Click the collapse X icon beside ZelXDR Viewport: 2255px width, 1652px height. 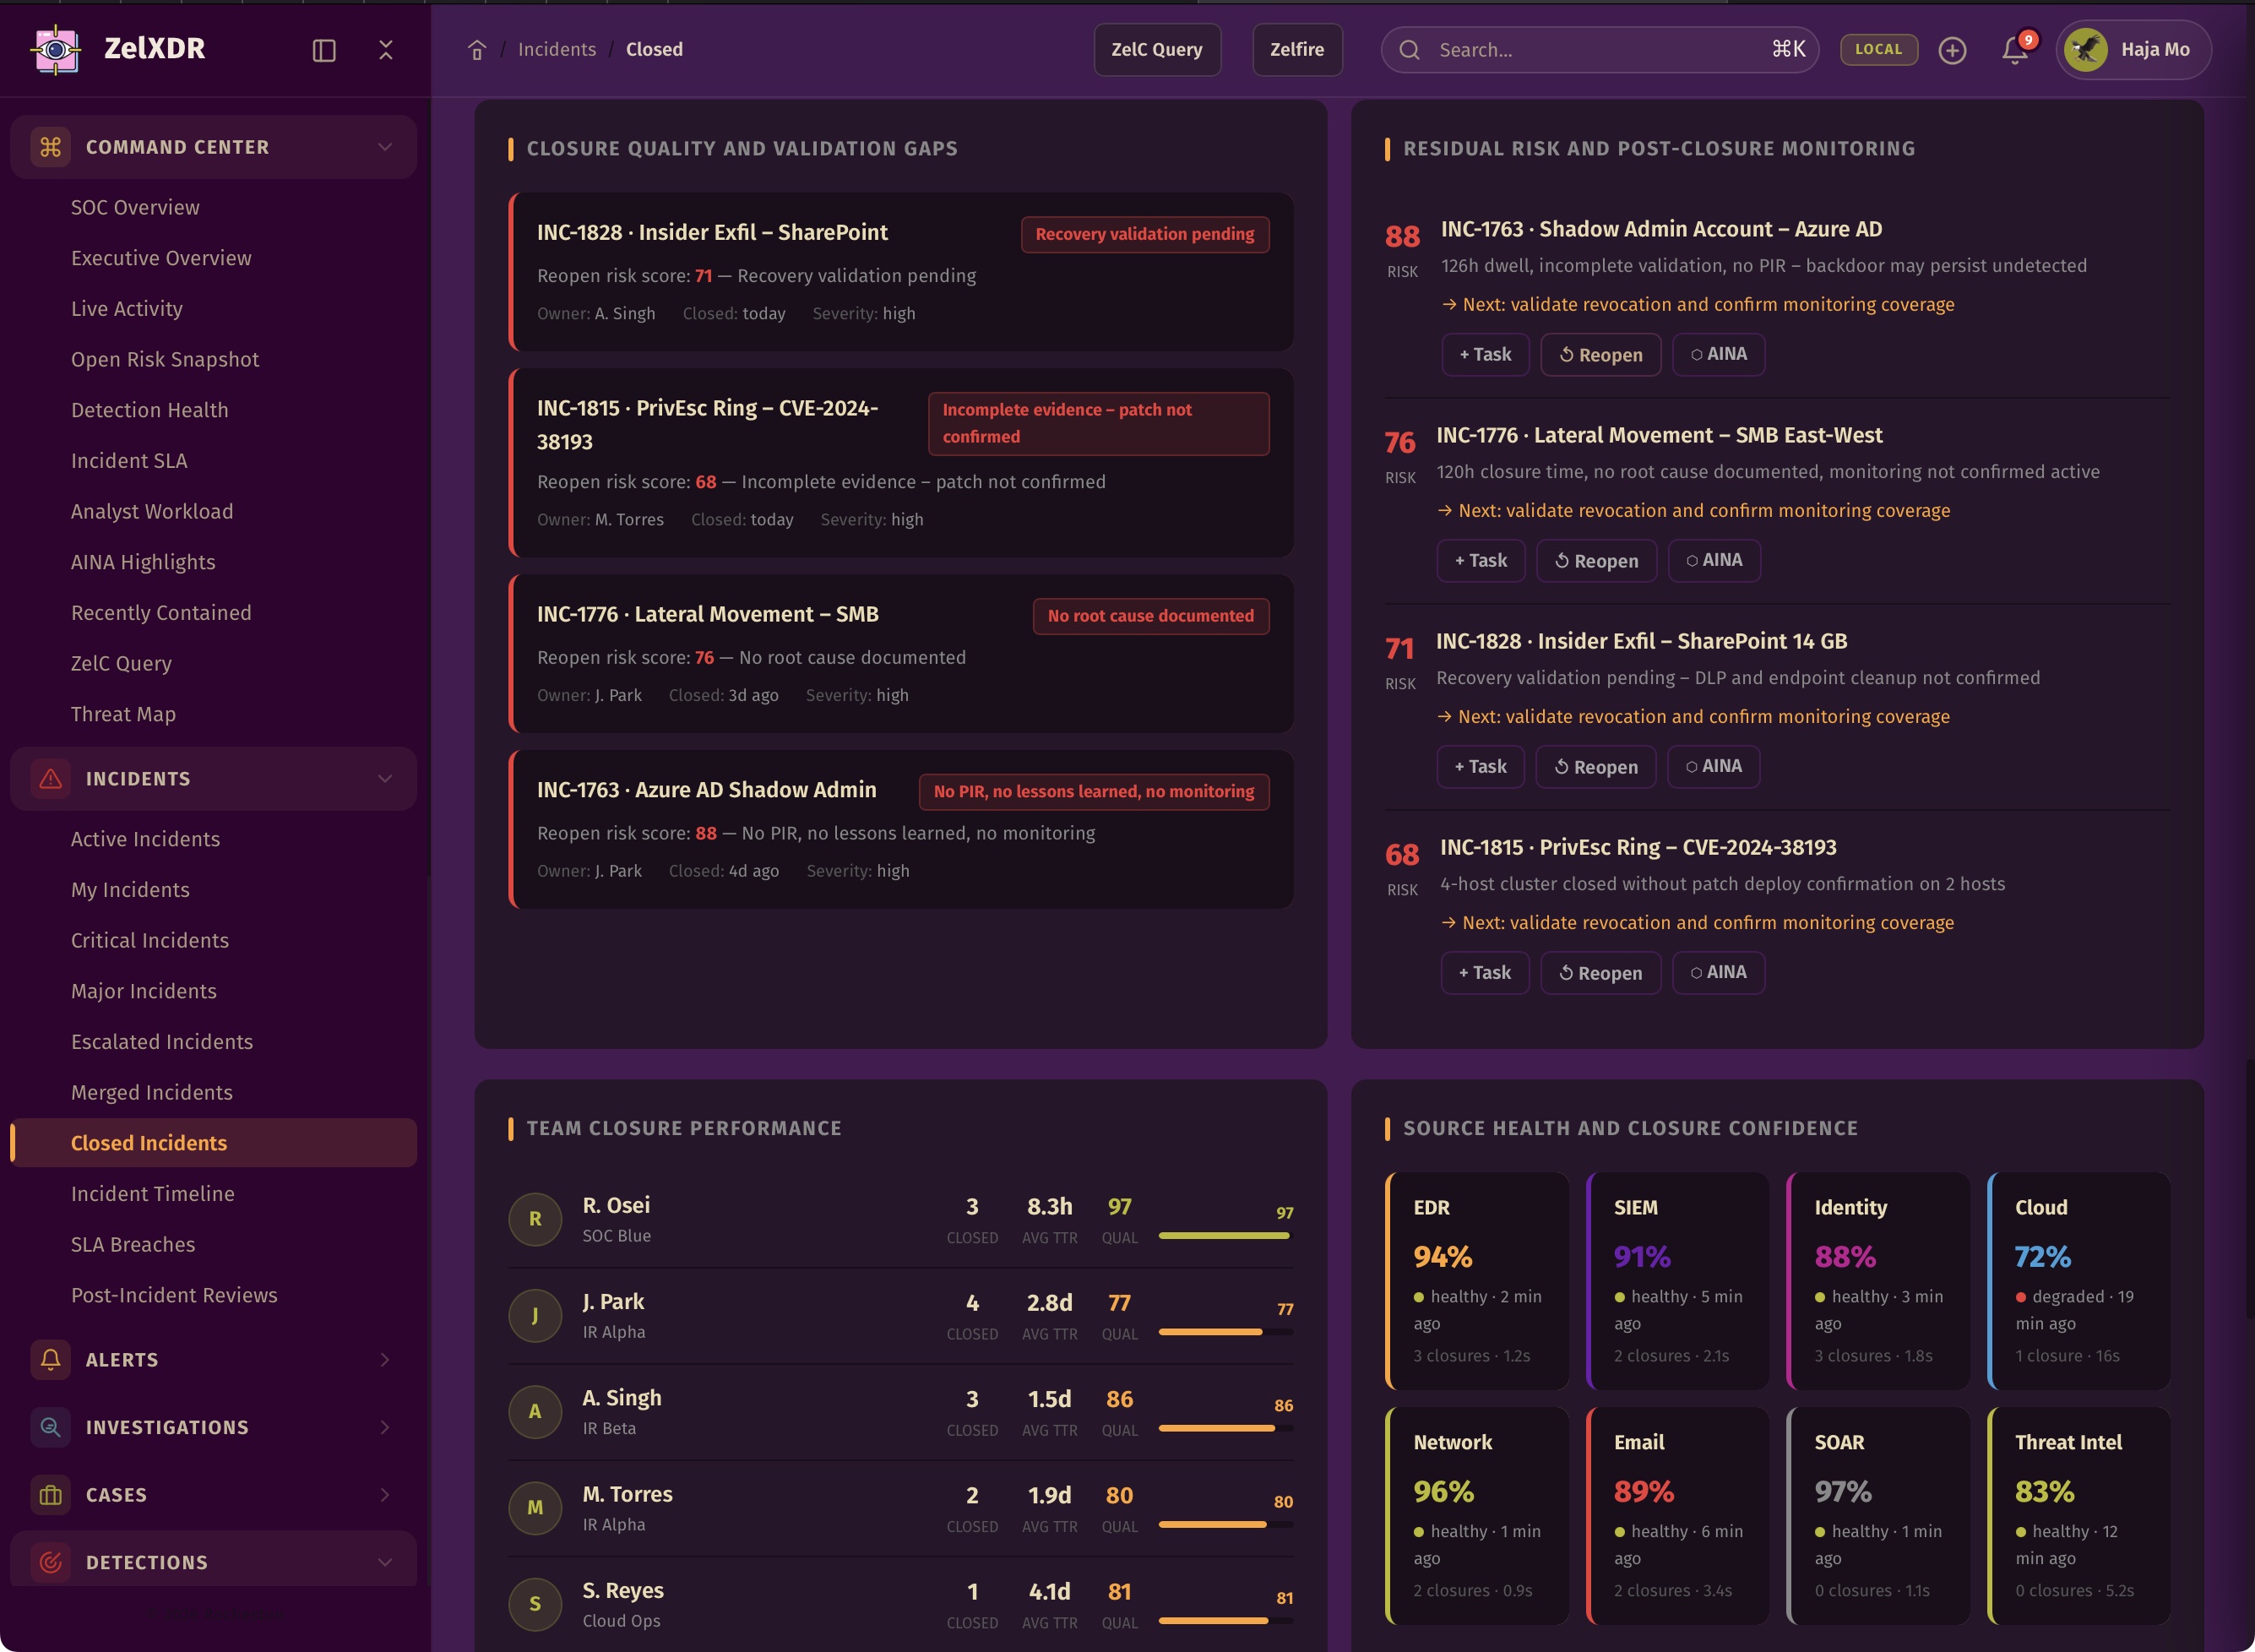click(386, 50)
